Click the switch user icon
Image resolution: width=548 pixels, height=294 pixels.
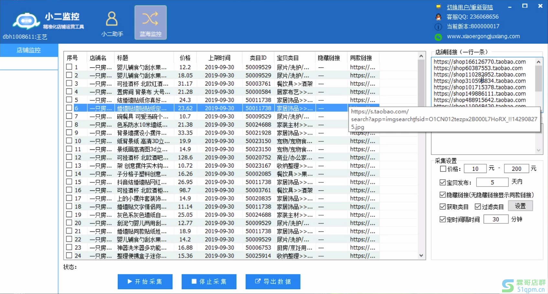click(x=438, y=7)
